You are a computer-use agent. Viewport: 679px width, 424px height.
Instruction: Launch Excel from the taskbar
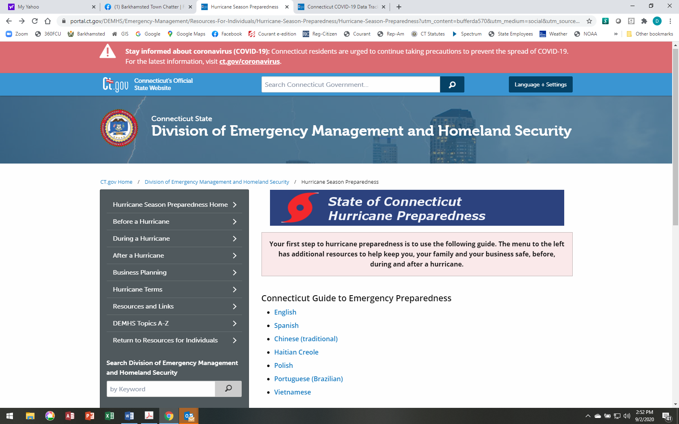[109, 416]
